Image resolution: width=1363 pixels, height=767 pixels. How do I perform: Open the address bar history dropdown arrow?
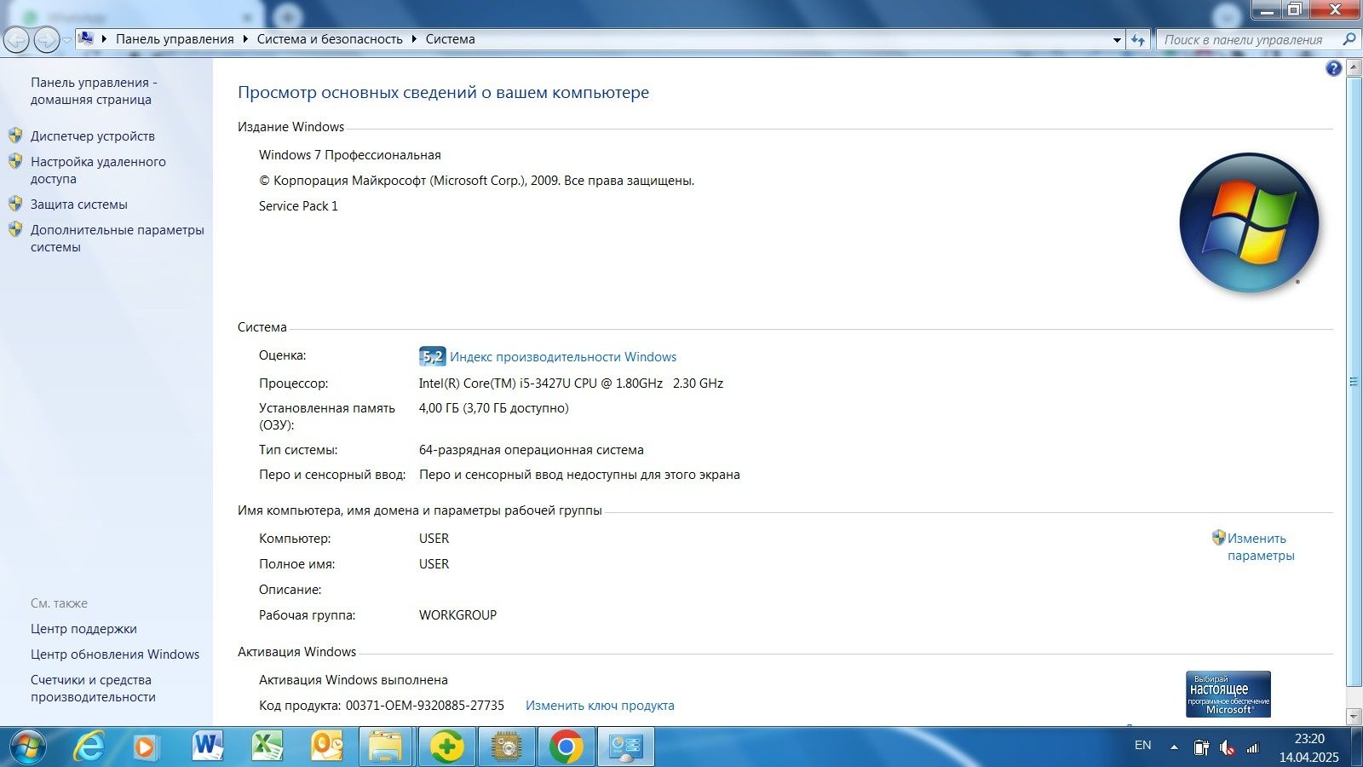coord(1117,39)
